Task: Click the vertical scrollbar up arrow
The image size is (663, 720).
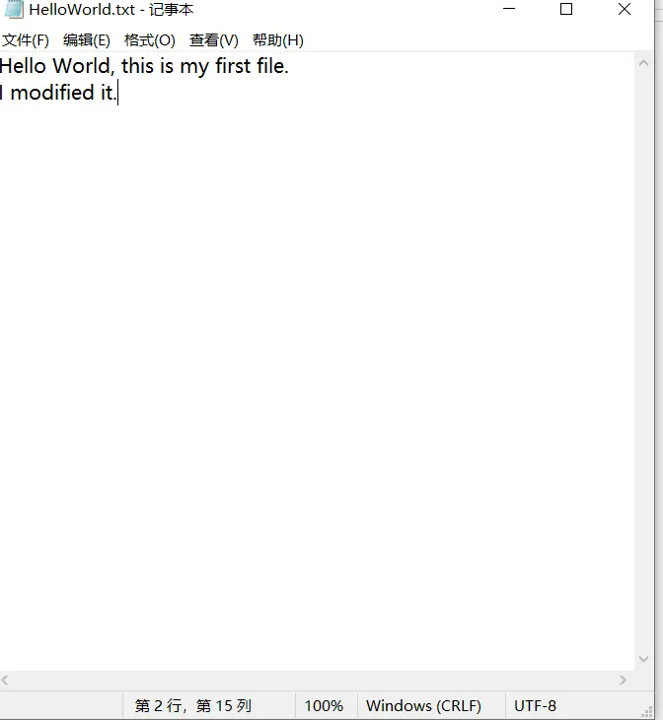Action: (x=643, y=63)
